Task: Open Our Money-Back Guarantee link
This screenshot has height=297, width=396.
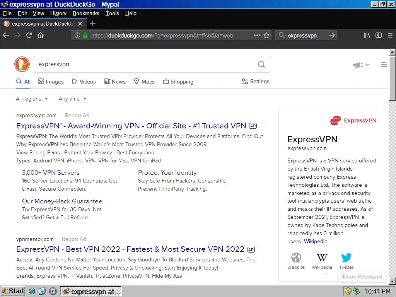Action: [62, 201]
